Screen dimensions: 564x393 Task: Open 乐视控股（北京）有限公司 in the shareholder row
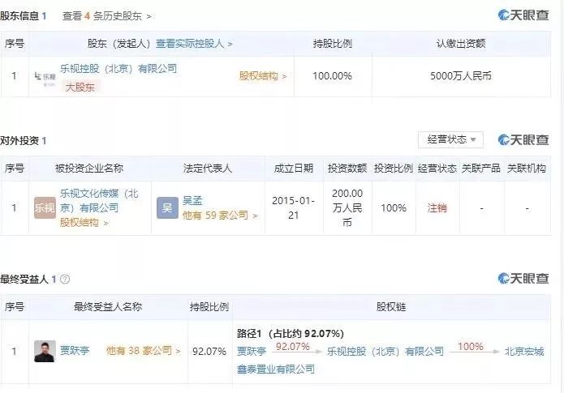(x=118, y=68)
